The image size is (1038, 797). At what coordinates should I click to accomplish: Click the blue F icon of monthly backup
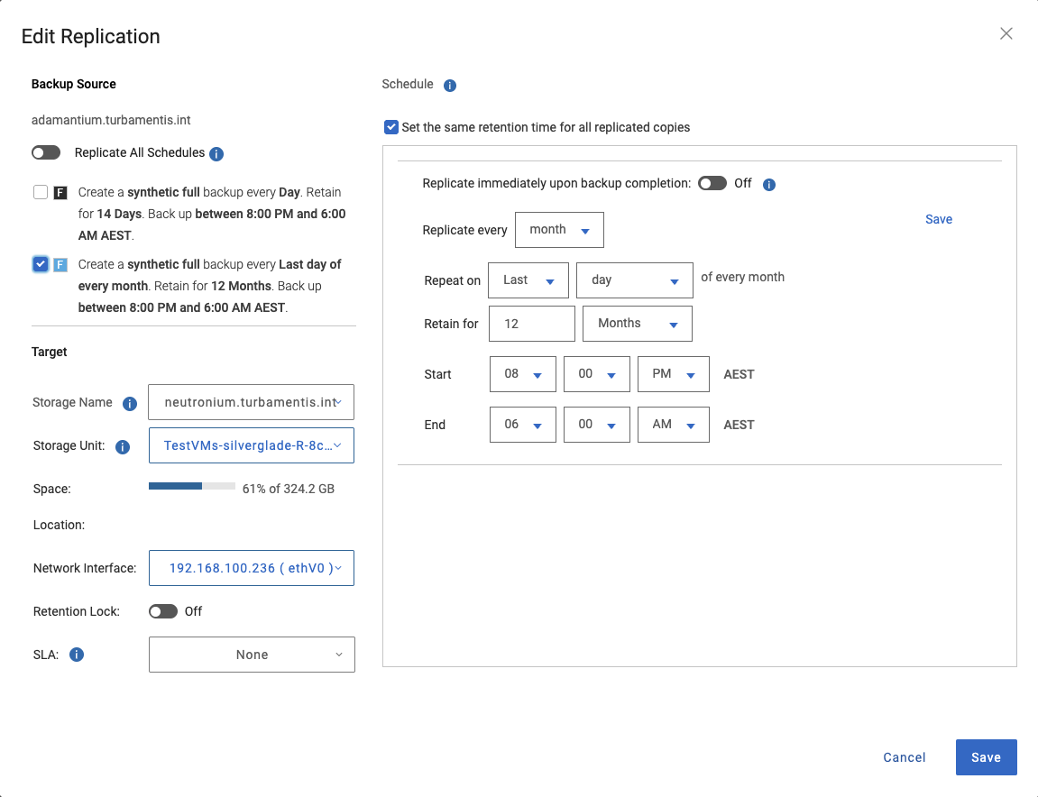[x=60, y=265]
